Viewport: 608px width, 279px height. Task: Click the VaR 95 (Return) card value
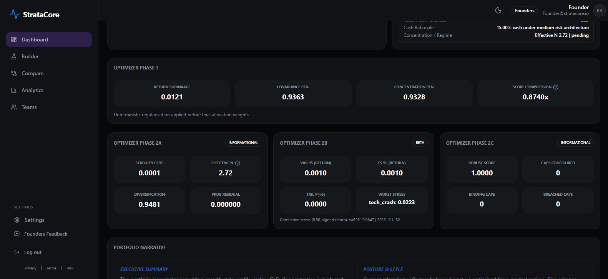pyautogui.click(x=316, y=173)
